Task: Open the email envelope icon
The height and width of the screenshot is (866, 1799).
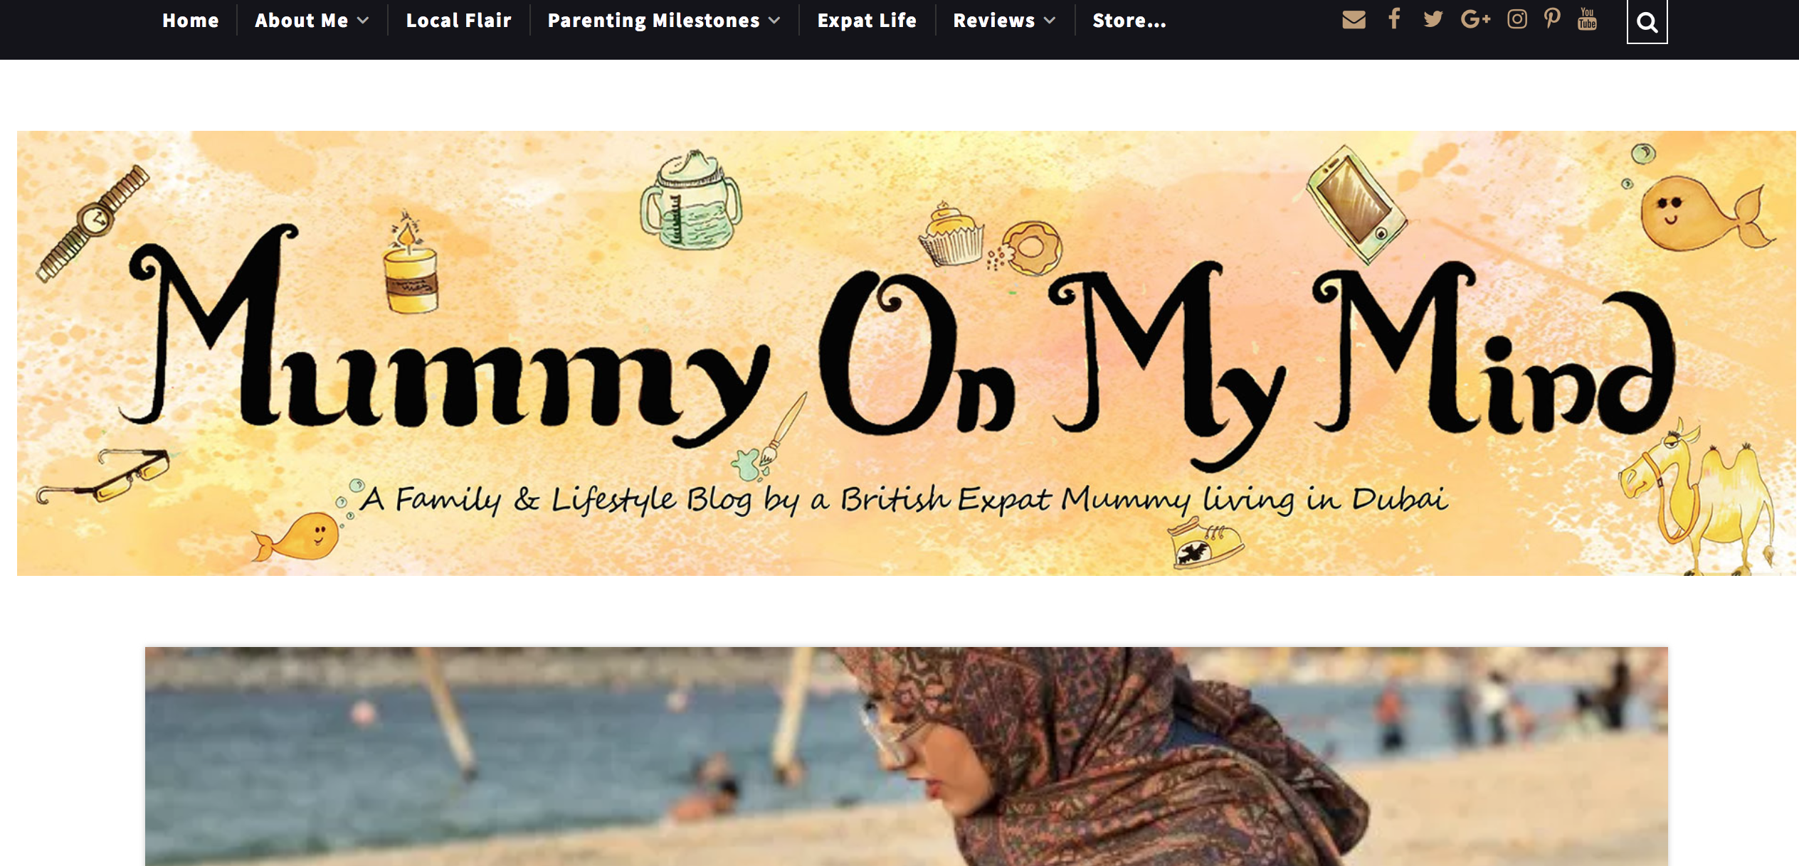Action: (x=1354, y=20)
